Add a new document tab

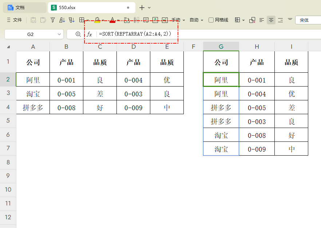142,8
